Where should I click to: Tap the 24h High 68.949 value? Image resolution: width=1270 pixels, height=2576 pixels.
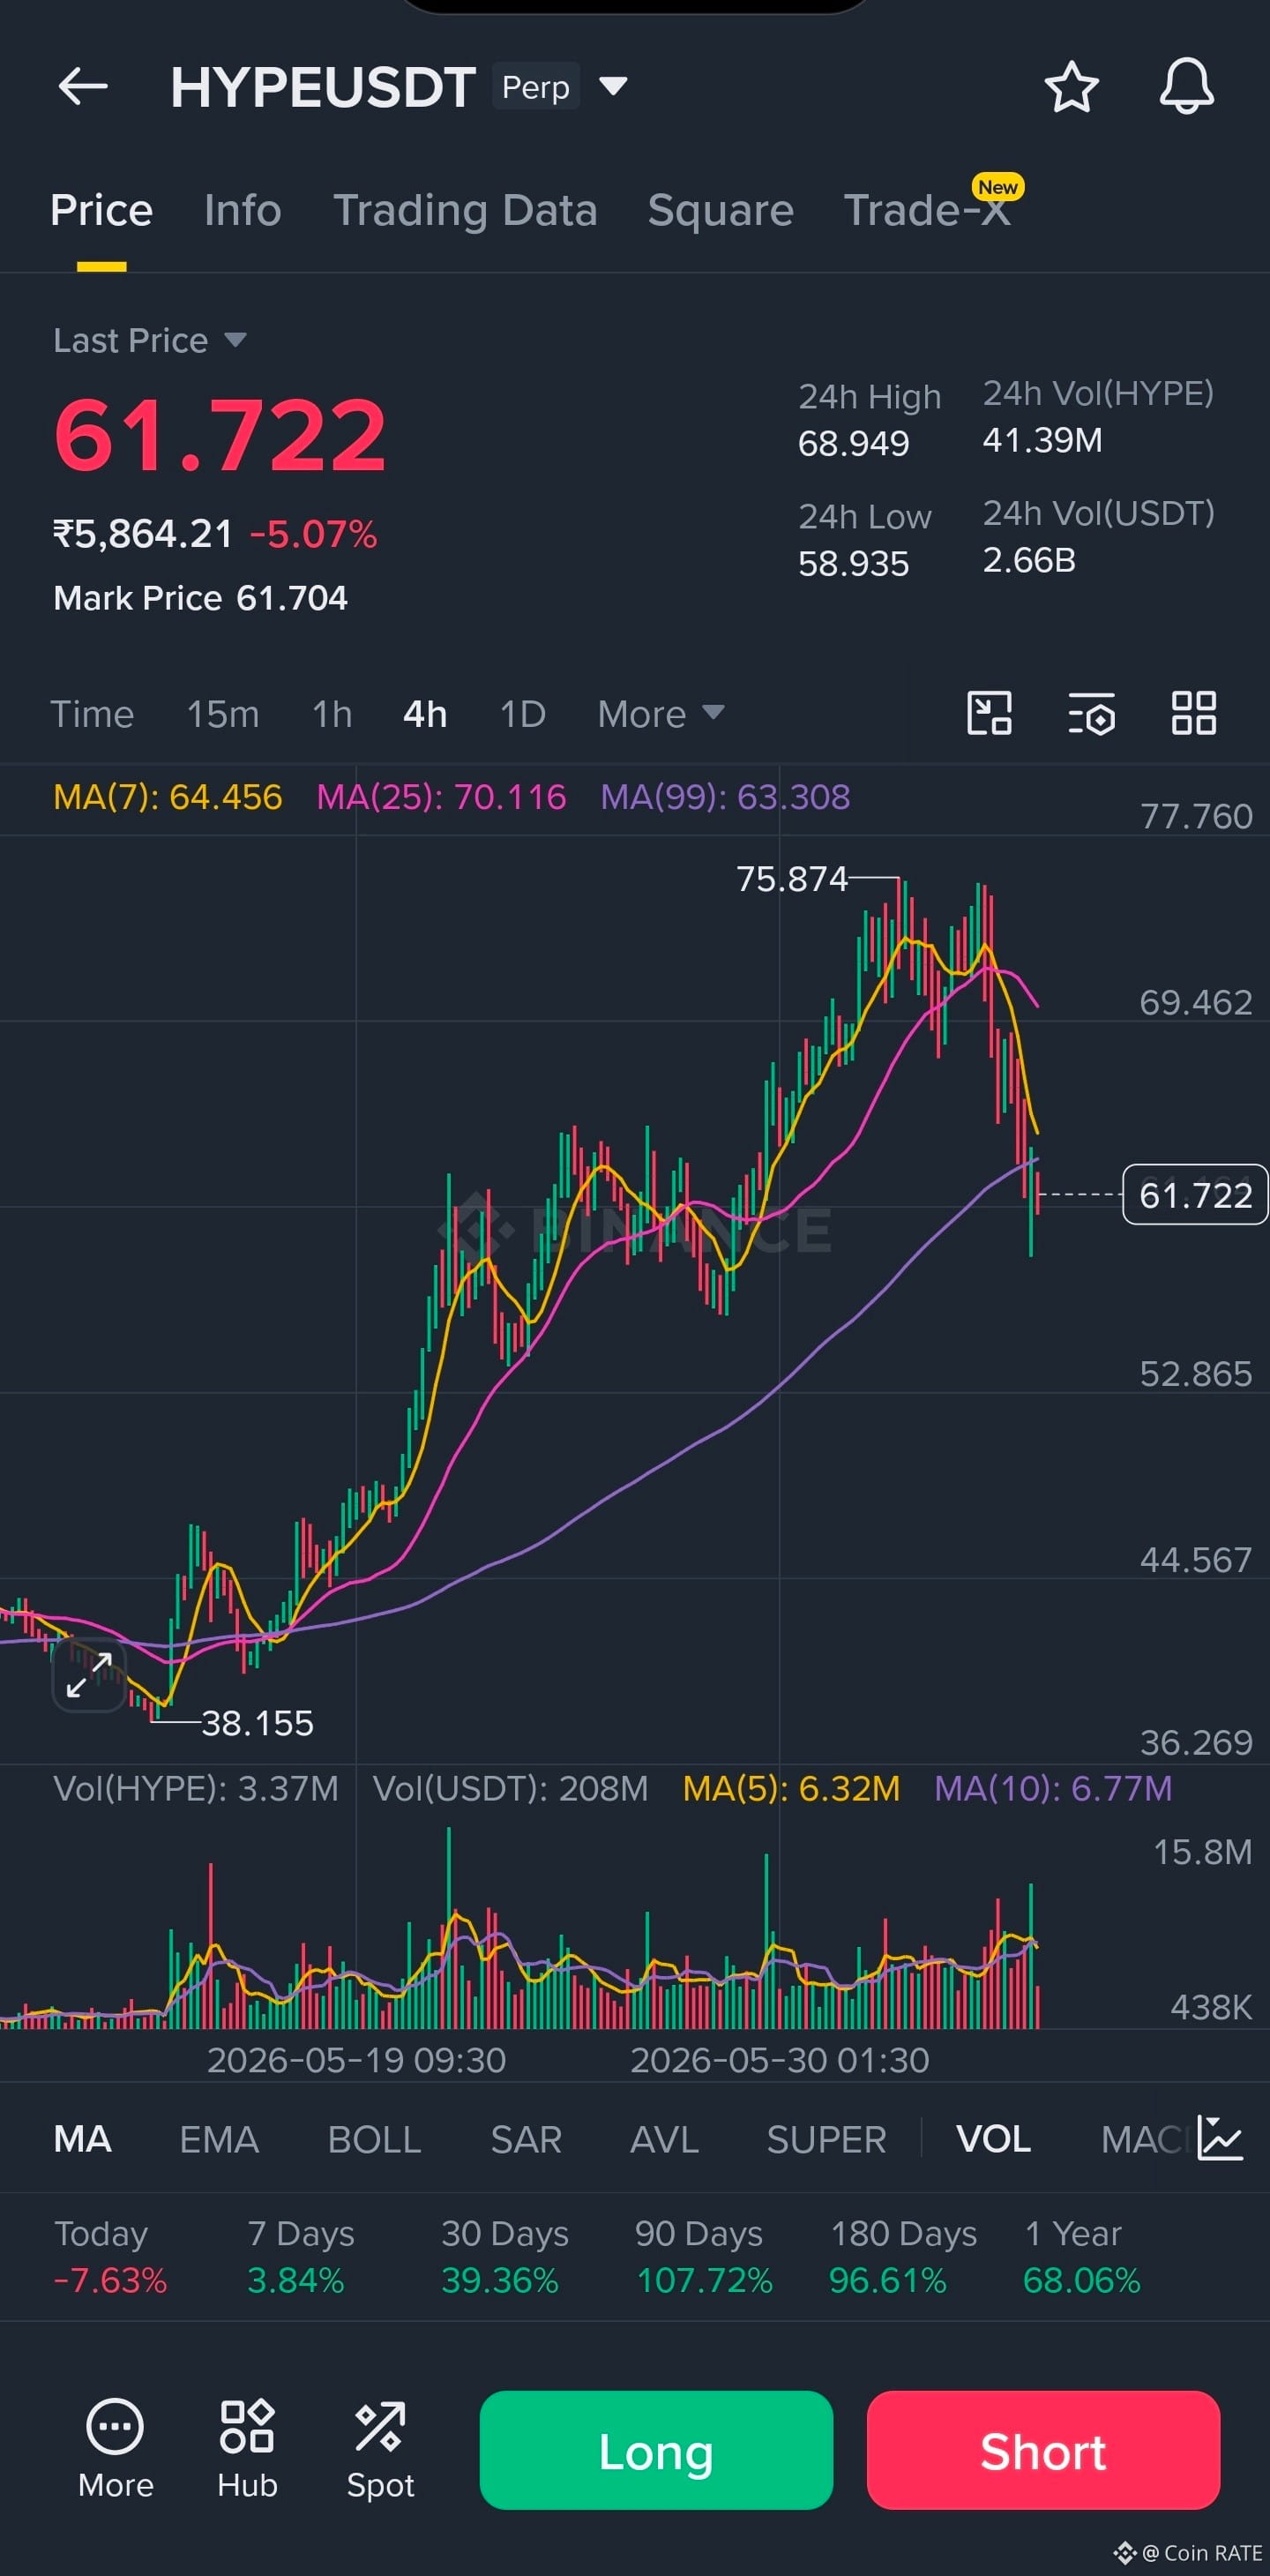point(853,443)
